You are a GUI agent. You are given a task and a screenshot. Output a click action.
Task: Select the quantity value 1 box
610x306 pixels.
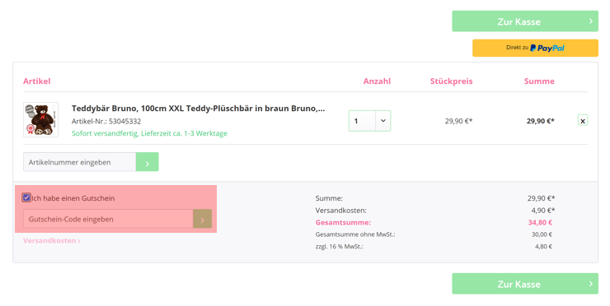(362, 121)
